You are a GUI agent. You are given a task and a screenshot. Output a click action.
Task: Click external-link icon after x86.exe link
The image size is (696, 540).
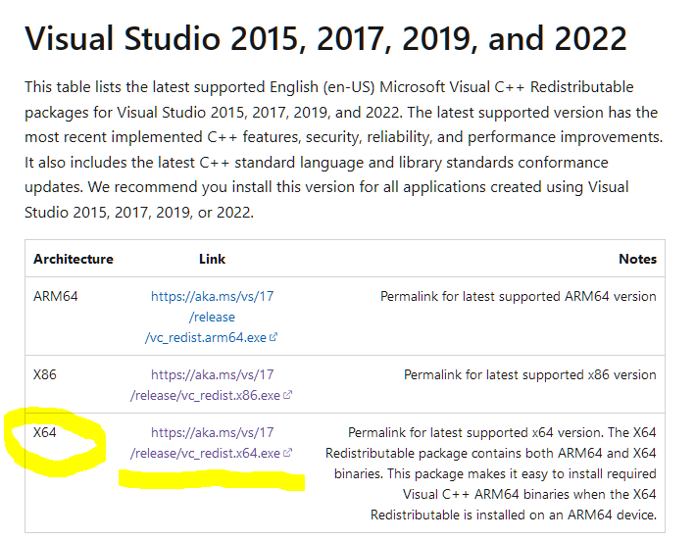(x=287, y=394)
